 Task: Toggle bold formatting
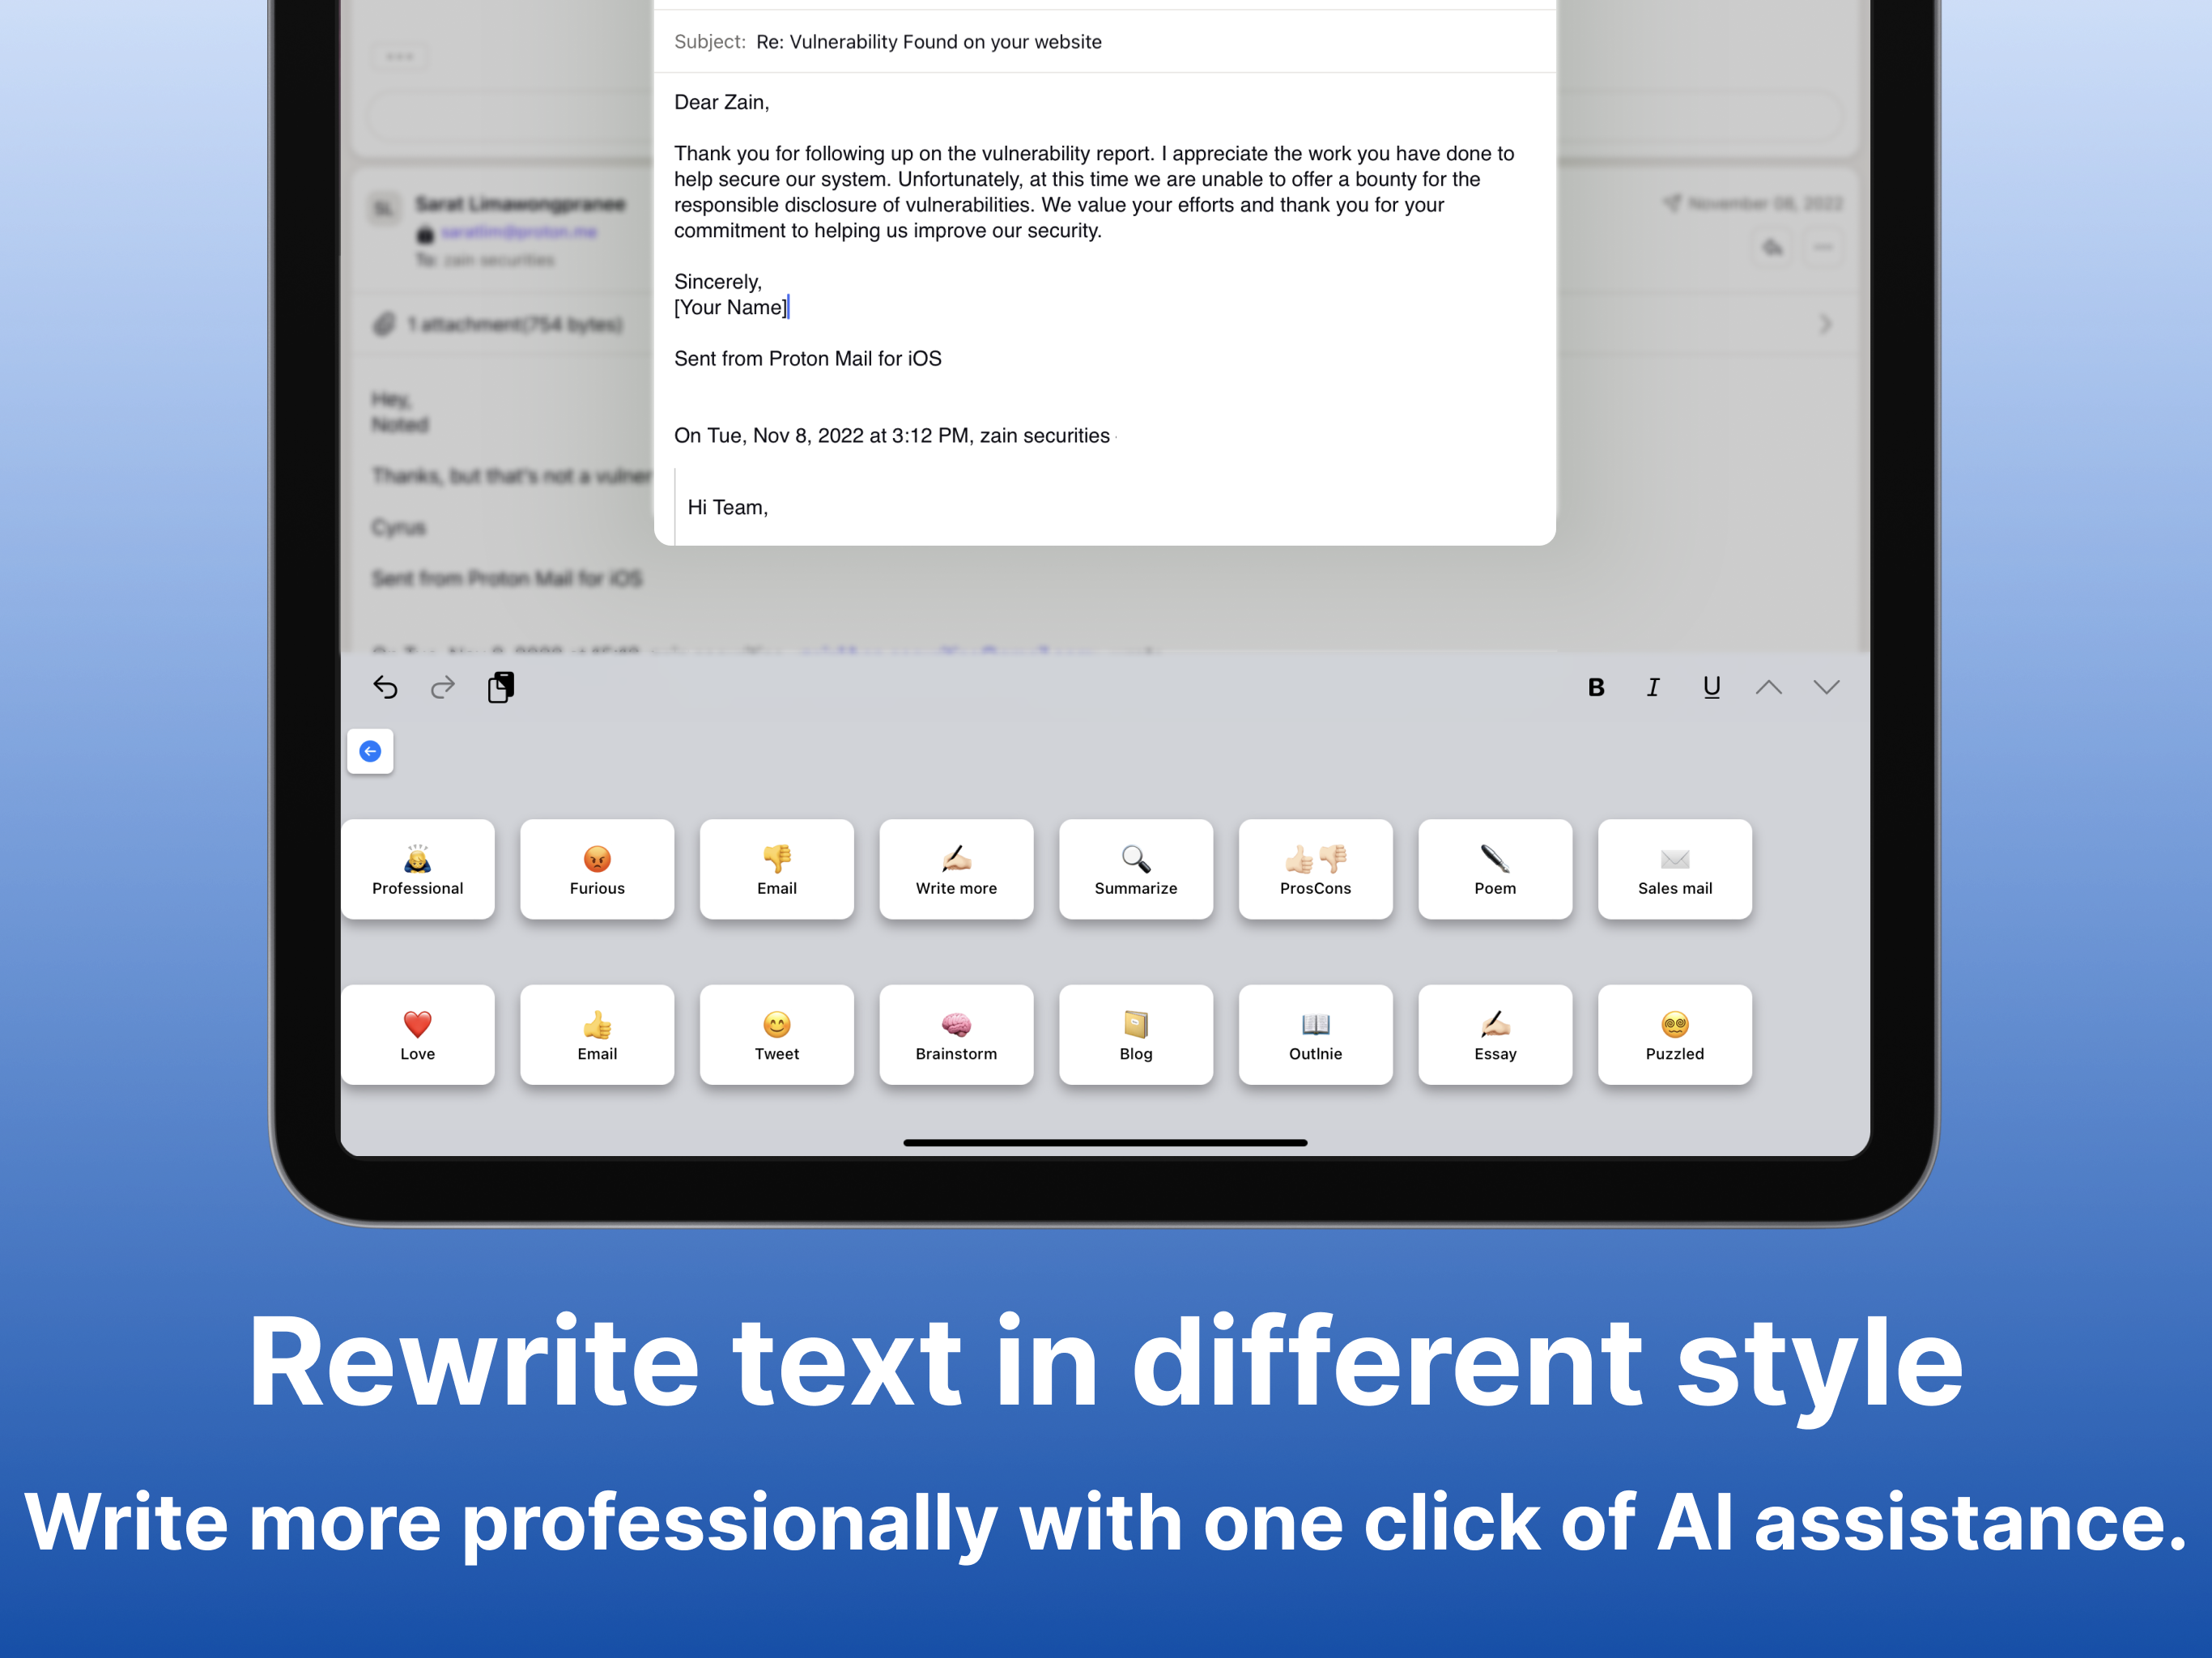[1596, 688]
